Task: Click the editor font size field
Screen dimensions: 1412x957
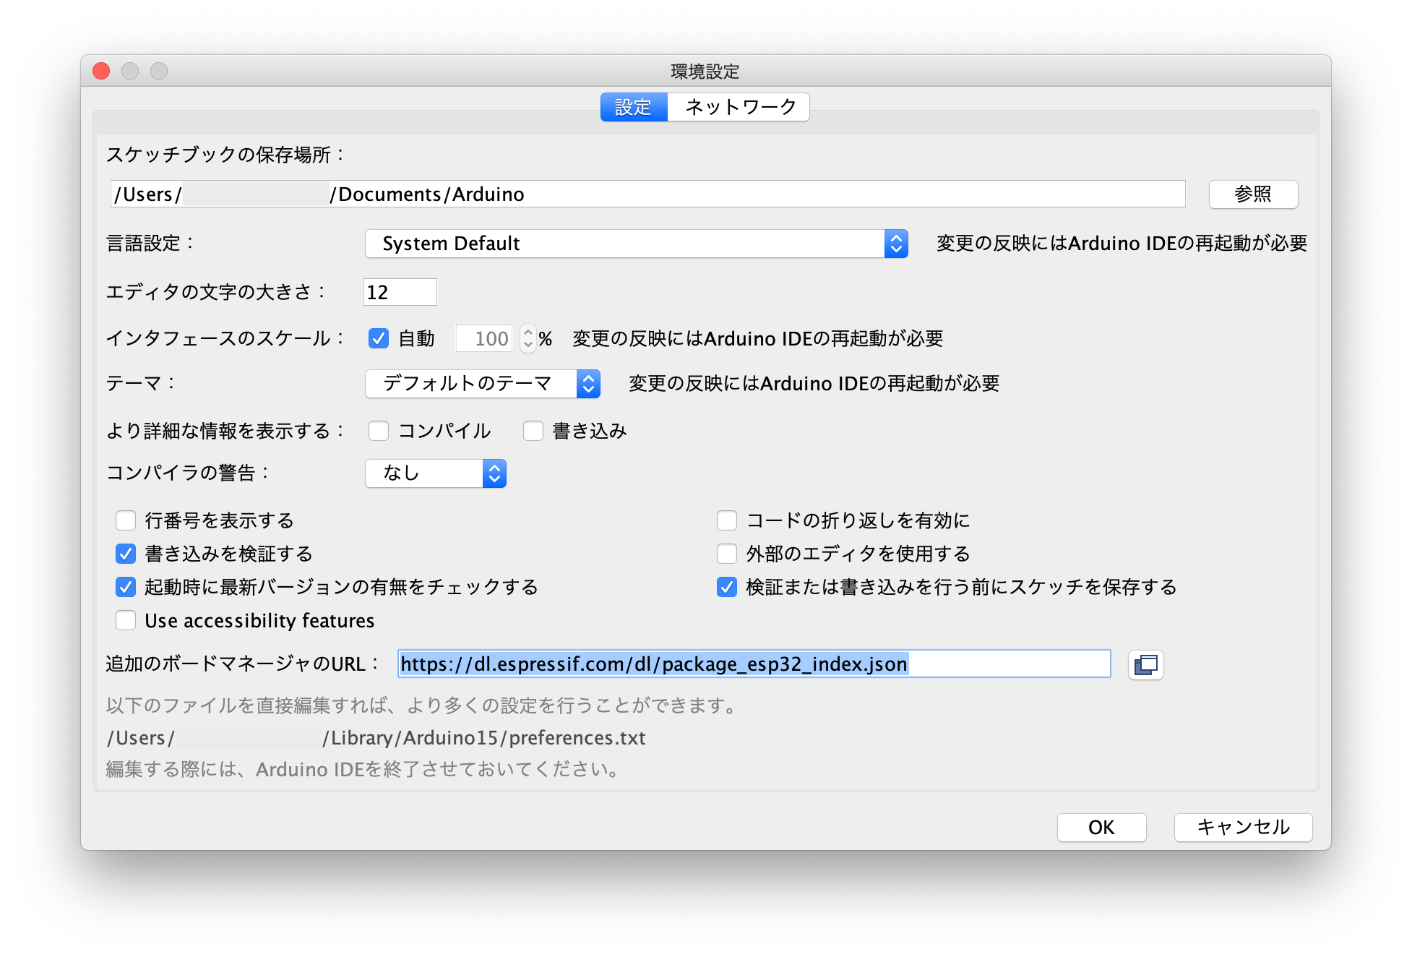Action: 400,292
